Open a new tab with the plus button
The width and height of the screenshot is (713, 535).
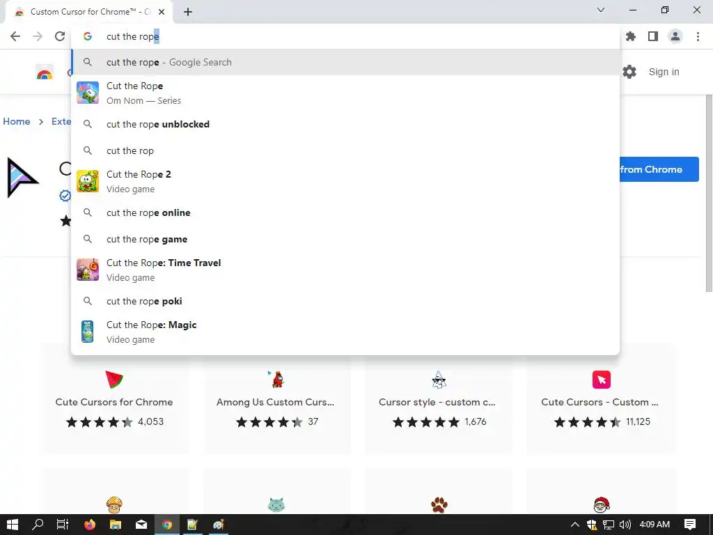[x=188, y=12]
